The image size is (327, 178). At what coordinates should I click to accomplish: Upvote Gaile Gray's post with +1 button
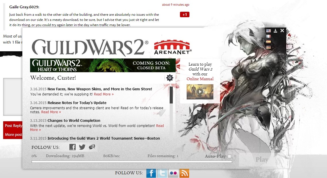(185, 15)
